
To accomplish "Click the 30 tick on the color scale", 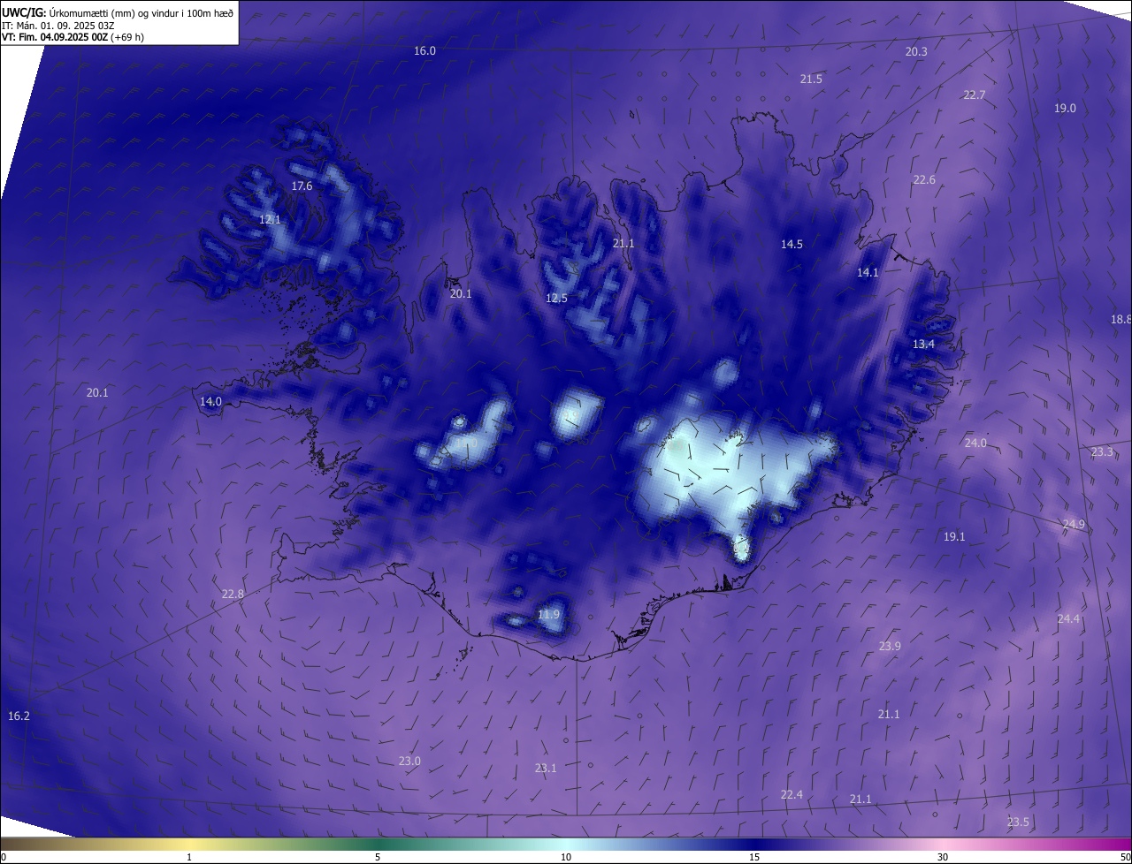I will pos(943,858).
